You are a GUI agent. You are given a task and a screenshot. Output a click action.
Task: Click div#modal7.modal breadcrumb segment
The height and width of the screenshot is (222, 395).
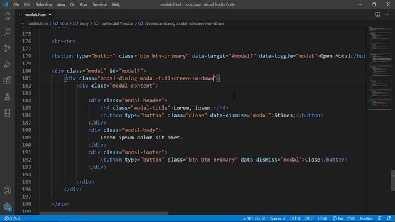tap(117, 23)
